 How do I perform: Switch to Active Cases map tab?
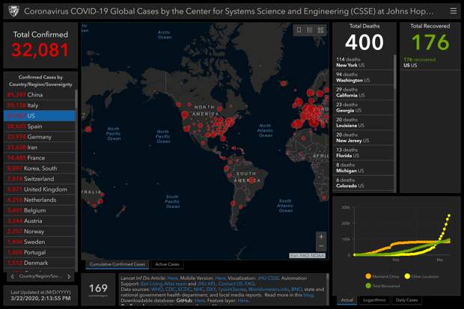click(167, 264)
